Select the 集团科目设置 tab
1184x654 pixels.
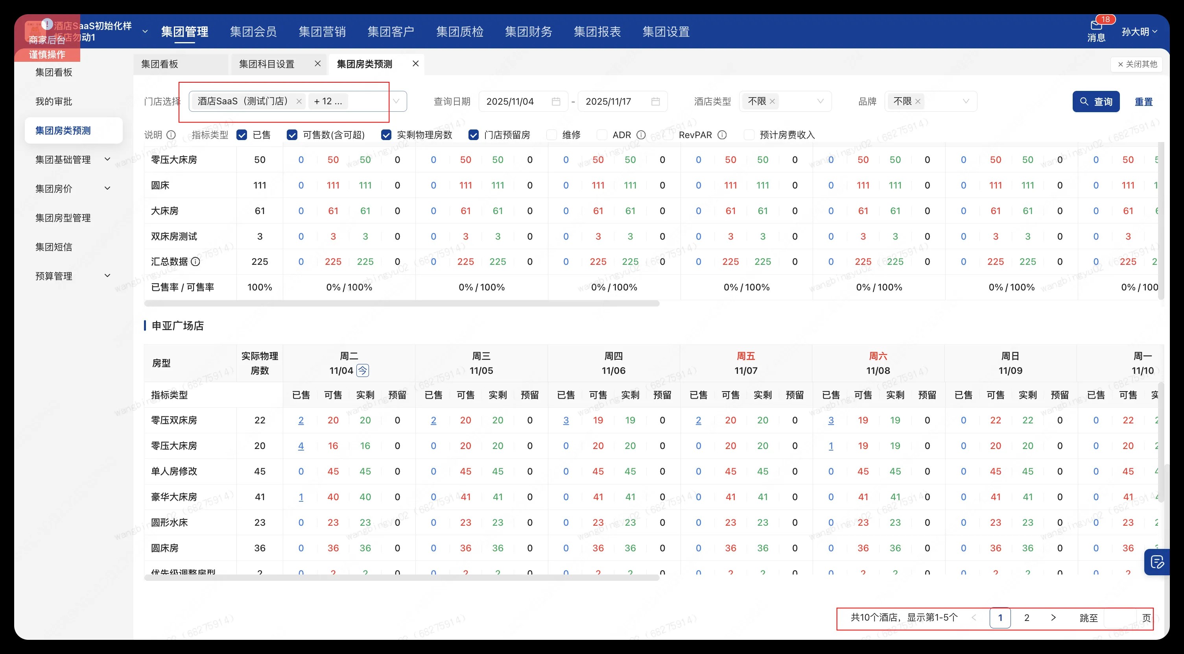pyautogui.click(x=268, y=64)
